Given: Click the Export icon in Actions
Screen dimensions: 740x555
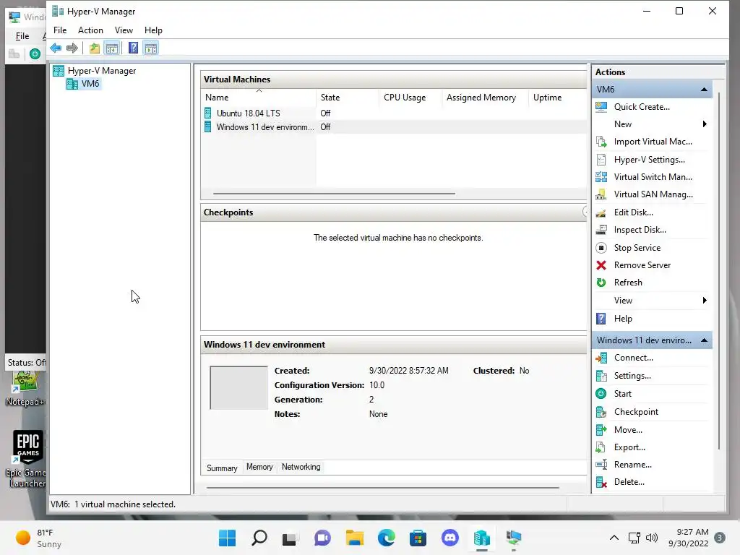Looking at the screenshot, I should click(601, 447).
